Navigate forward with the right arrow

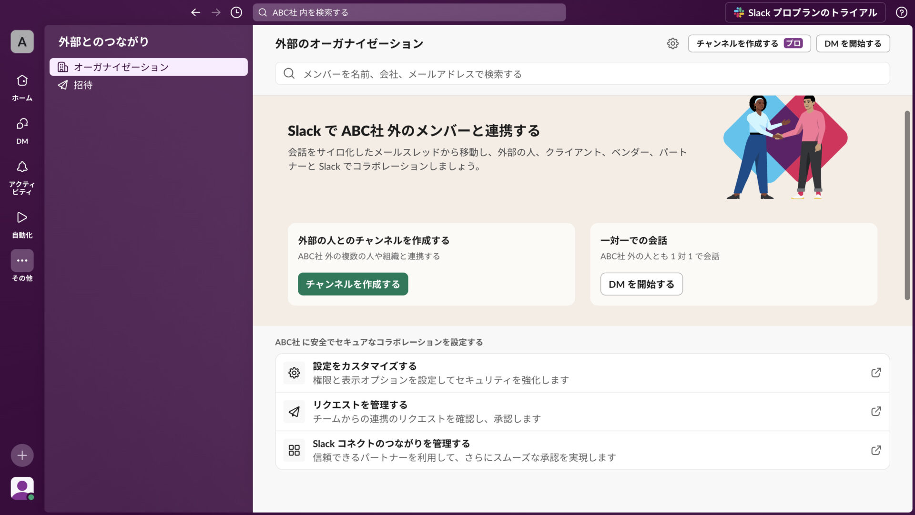216,12
